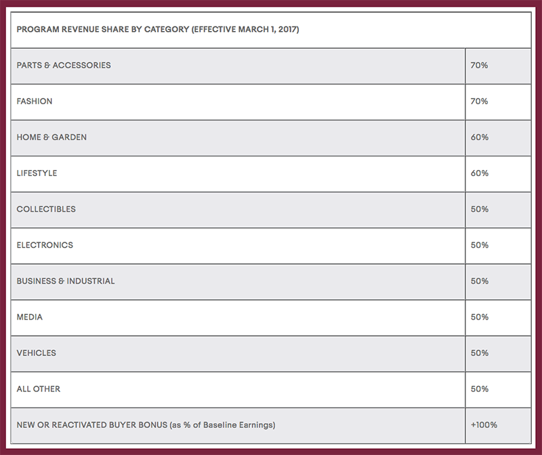Click the 50% value beside Media
The height and width of the screenshot is (455, 542).
pyautogui.click(x=479, y=317)
